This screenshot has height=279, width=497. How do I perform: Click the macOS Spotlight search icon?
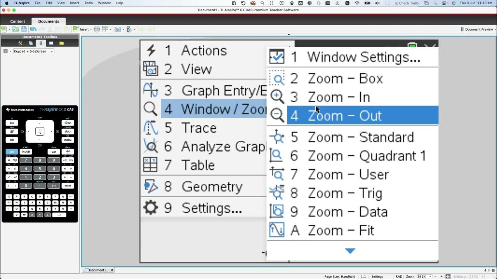(x=262, y=3)
